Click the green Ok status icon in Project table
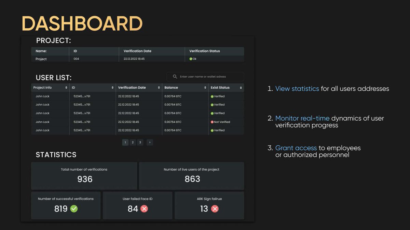Viewport: 410px width, 230px height. point(191,59)
